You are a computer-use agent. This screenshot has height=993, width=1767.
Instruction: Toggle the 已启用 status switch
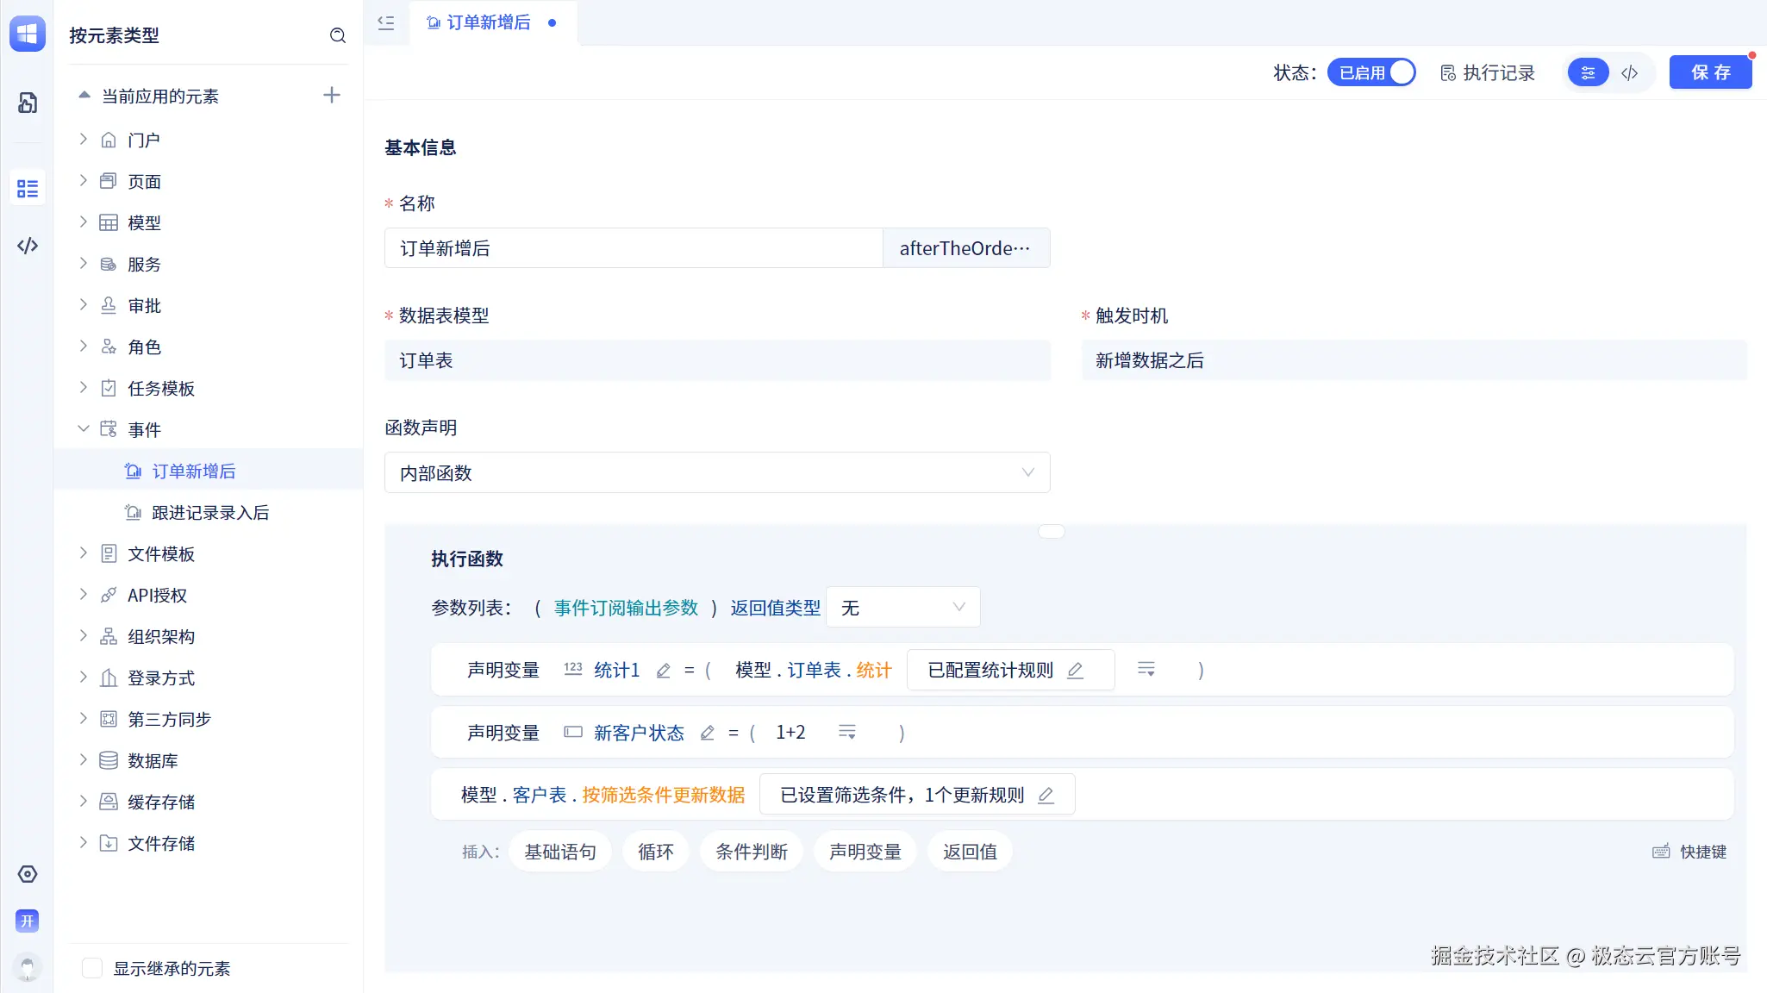click(x=1371, y=73)
